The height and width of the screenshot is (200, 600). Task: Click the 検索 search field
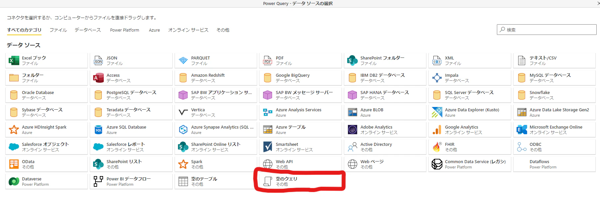(546, 30)
